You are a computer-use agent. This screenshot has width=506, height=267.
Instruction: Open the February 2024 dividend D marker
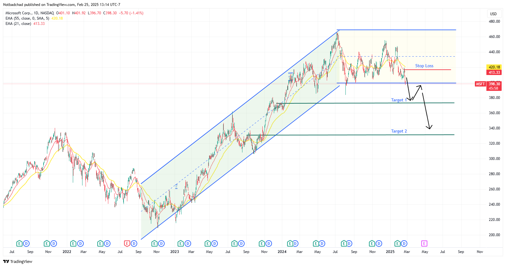[295, 243]
